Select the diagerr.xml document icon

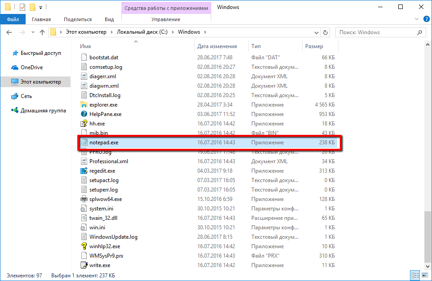84,76
